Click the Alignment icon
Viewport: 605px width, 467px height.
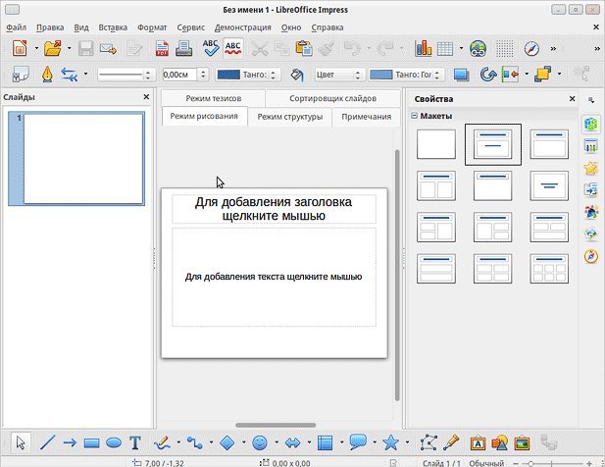510,75
